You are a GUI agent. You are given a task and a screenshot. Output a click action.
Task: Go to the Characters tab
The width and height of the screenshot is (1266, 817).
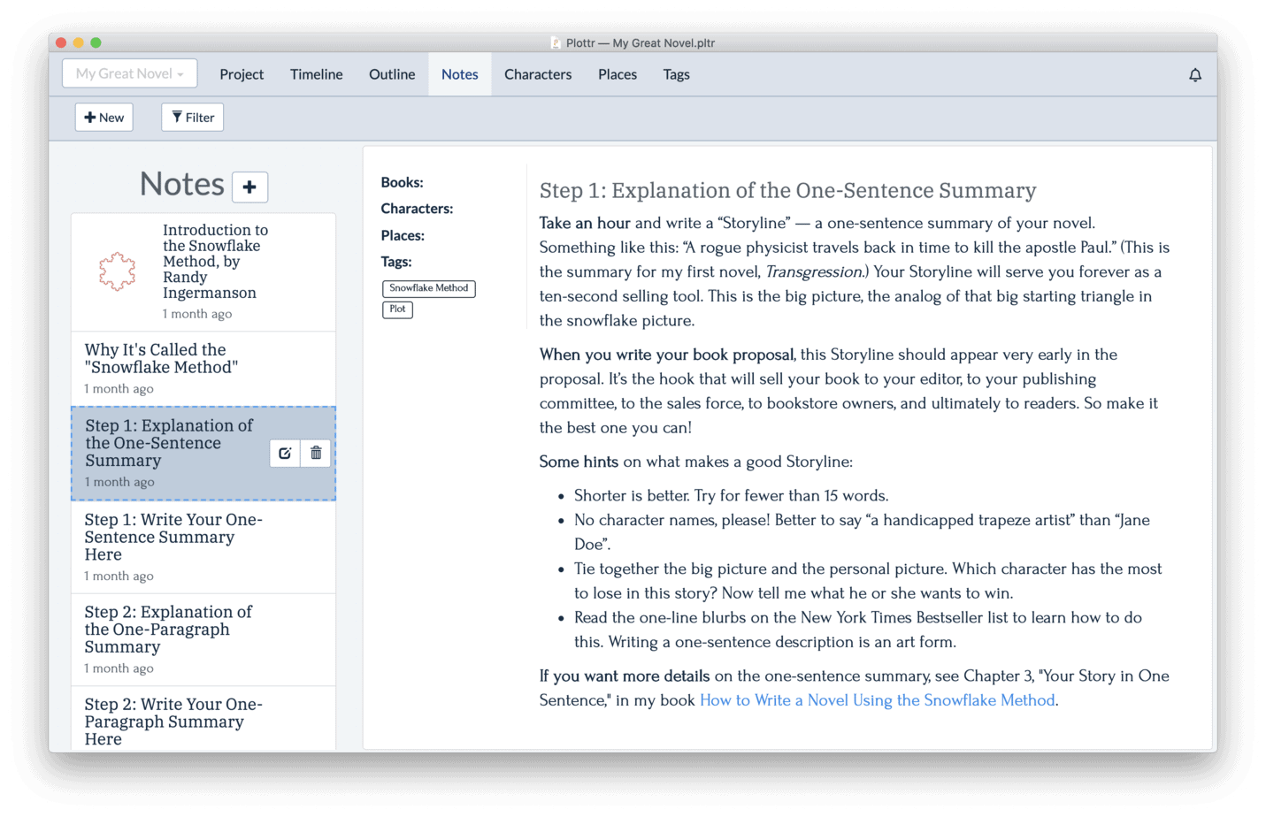(x=538, y=74)
